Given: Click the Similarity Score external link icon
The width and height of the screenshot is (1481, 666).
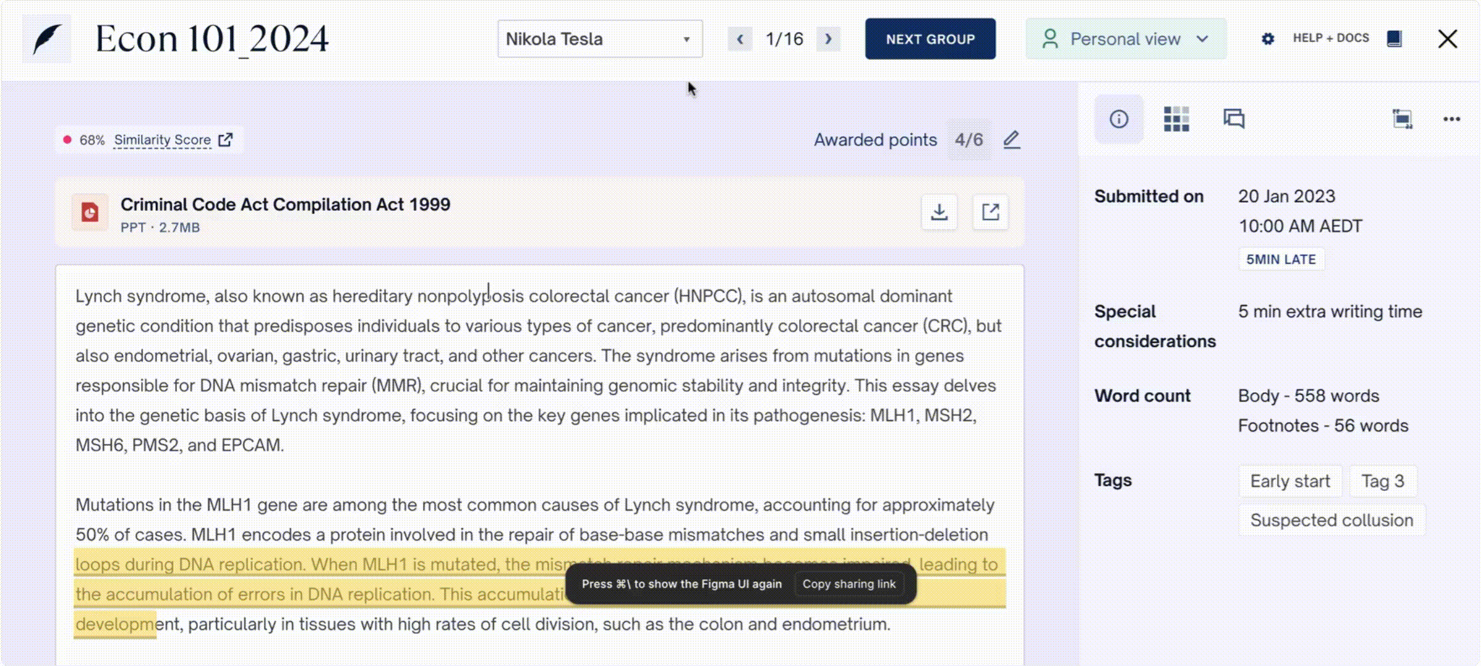Looking at the screenshot, I should (x=226, y=140).
